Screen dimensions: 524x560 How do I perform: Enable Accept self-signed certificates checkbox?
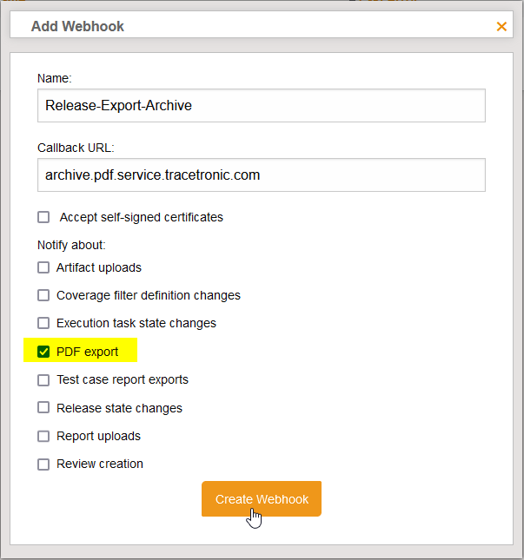coord(43,217)
